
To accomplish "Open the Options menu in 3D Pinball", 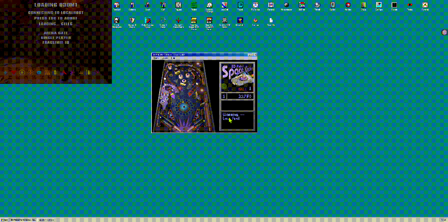I will click(165, 58).
